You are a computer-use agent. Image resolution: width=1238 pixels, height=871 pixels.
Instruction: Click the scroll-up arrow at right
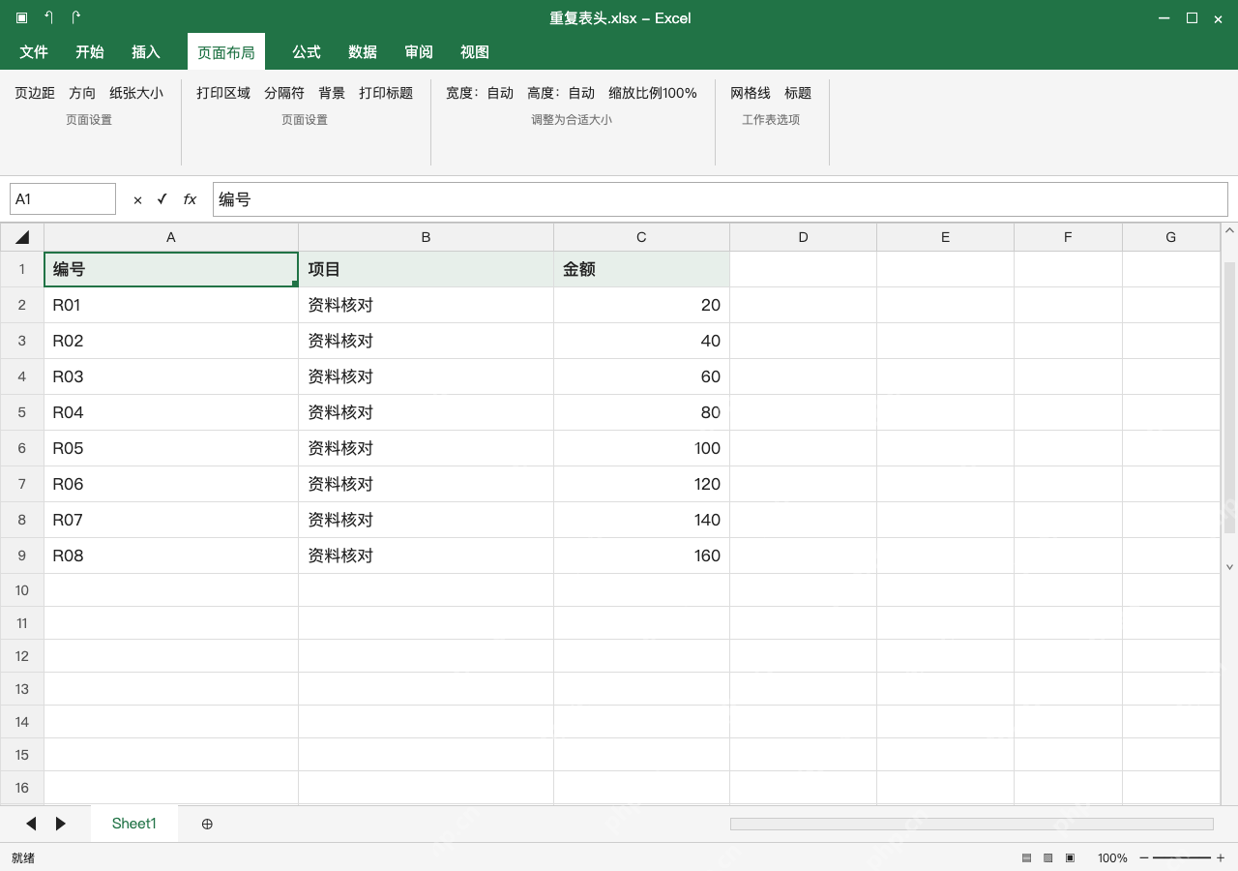[x=1229, y=230]
